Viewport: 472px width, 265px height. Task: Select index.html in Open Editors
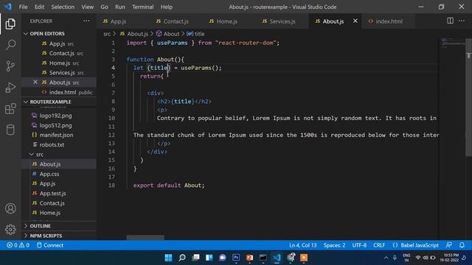(x=59, y=92)
